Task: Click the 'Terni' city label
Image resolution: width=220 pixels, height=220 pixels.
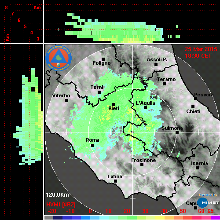Action: 97,87
